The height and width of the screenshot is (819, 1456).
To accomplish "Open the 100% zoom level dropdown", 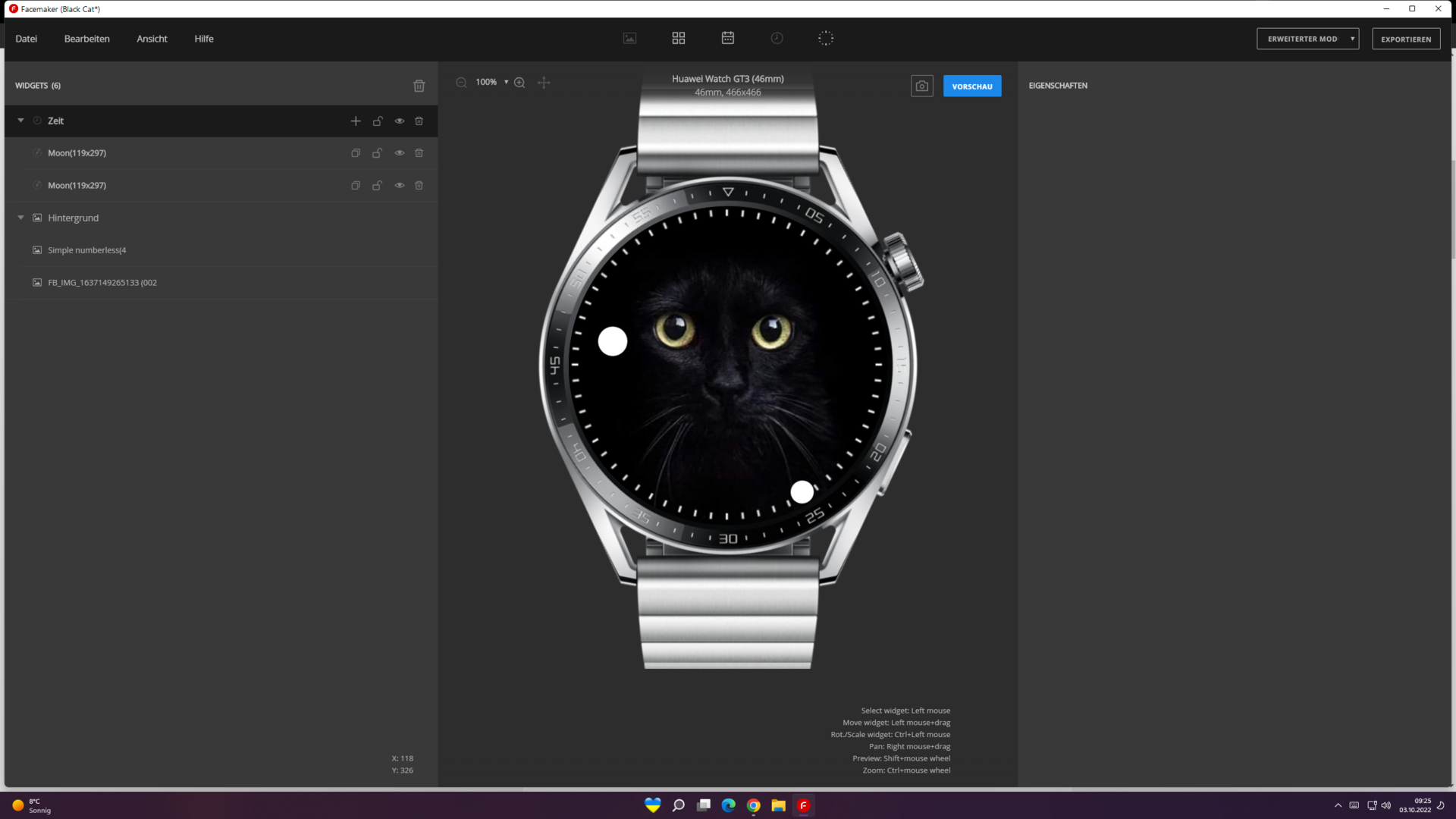I will (506, 82).
